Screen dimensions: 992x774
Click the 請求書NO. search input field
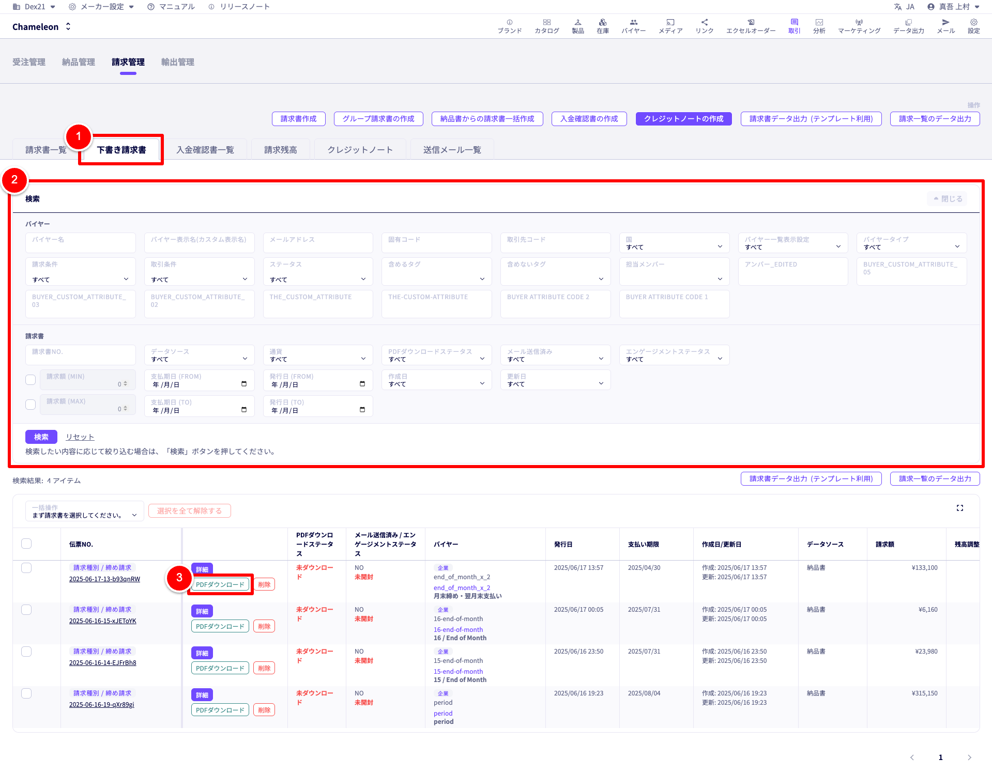[81, 355]
